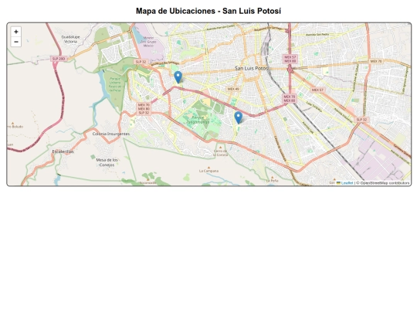Click the MEX 76 road shield
This screenshot has width=417, height=313.
point(376,61)
